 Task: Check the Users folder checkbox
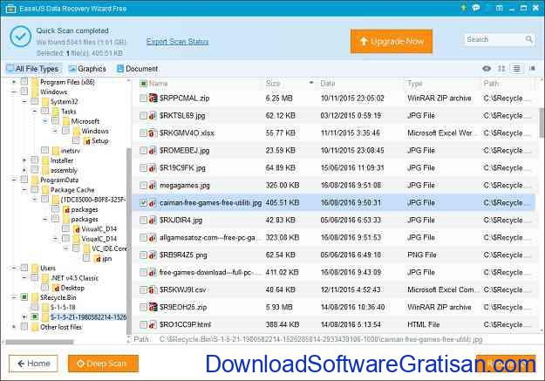click(24, 268)
